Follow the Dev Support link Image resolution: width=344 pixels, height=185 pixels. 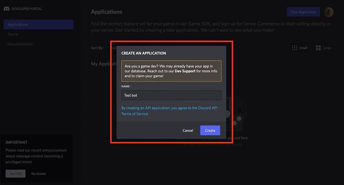(x=185, y=71)
